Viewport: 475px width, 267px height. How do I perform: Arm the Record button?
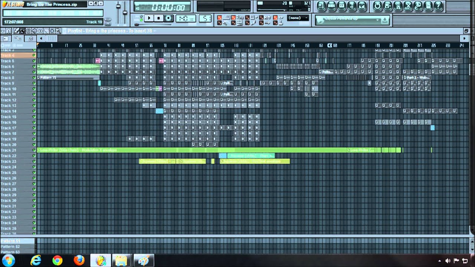[168, 18]
